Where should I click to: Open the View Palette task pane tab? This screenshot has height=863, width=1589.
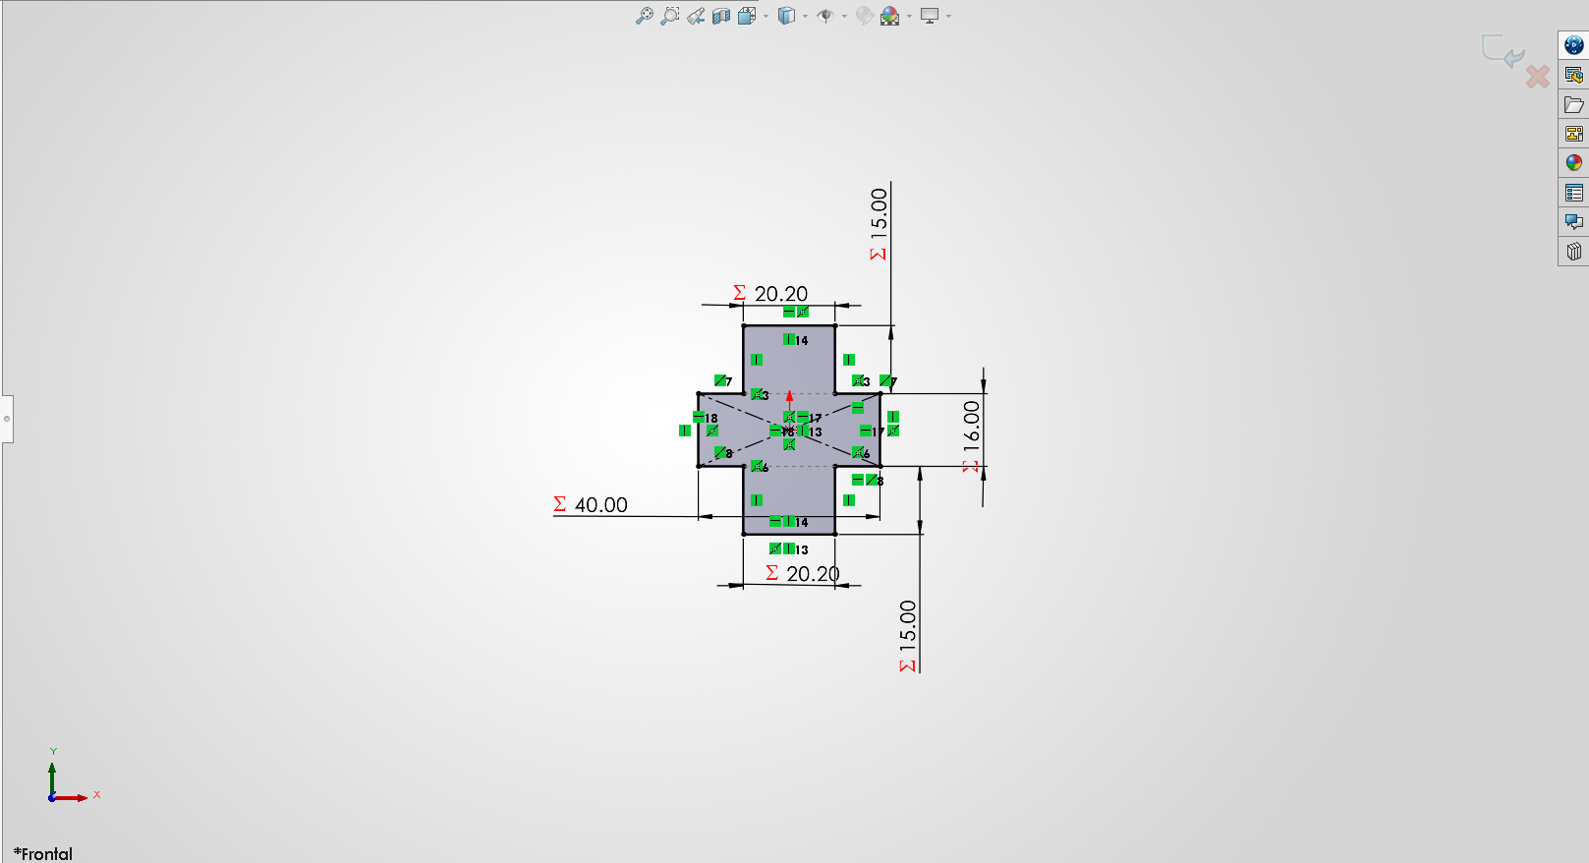click(x=1574, y=134)
